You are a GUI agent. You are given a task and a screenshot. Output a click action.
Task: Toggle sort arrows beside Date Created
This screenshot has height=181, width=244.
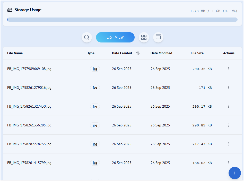click(138, 53)
